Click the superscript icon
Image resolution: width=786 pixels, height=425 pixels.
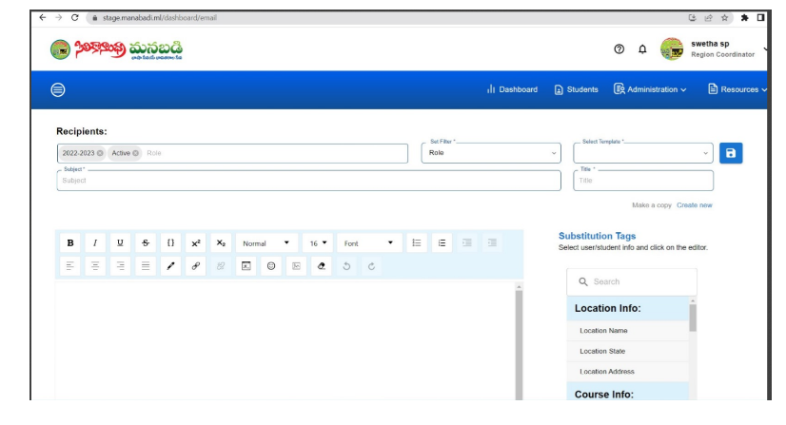196,243
